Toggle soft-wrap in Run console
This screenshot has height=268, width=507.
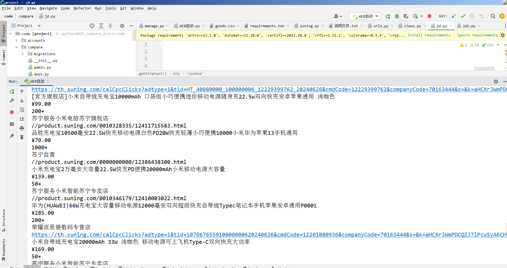point(22,110)
